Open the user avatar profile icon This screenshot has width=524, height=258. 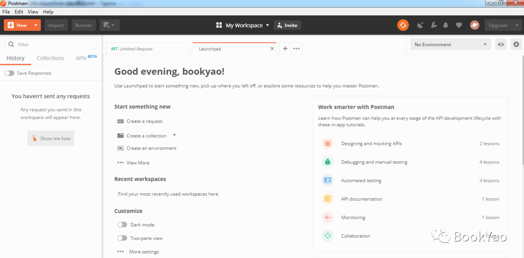tap(475, 25)
